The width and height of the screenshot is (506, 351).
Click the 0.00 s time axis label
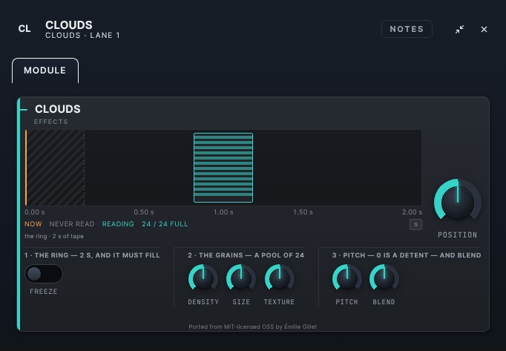point(35,212)
